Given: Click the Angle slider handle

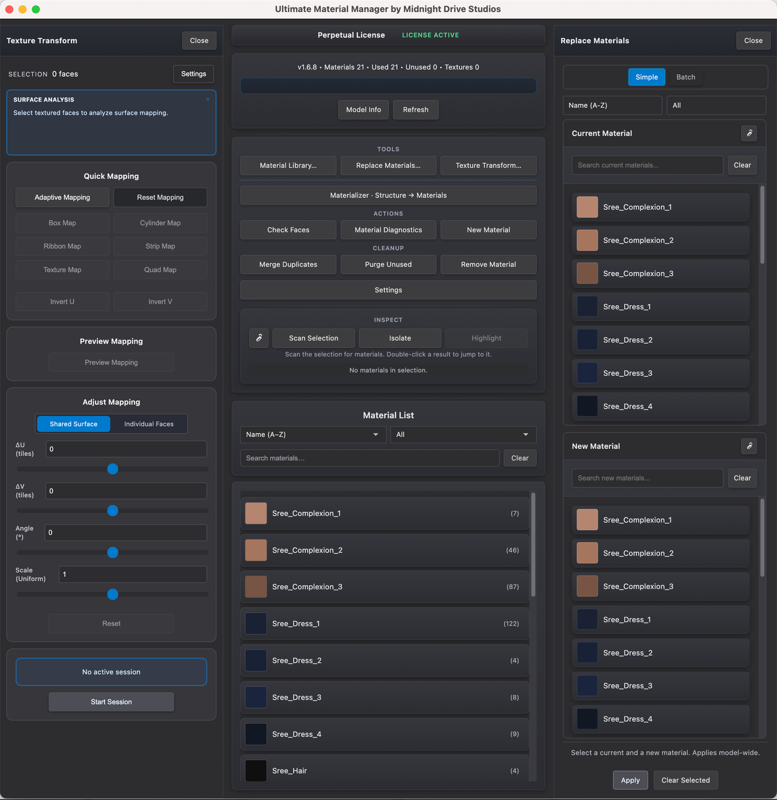Looking at the screenshot, I should 113,552.
